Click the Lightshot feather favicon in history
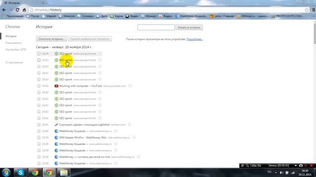The width and height of the screenshot is (316, 177). 56,124
